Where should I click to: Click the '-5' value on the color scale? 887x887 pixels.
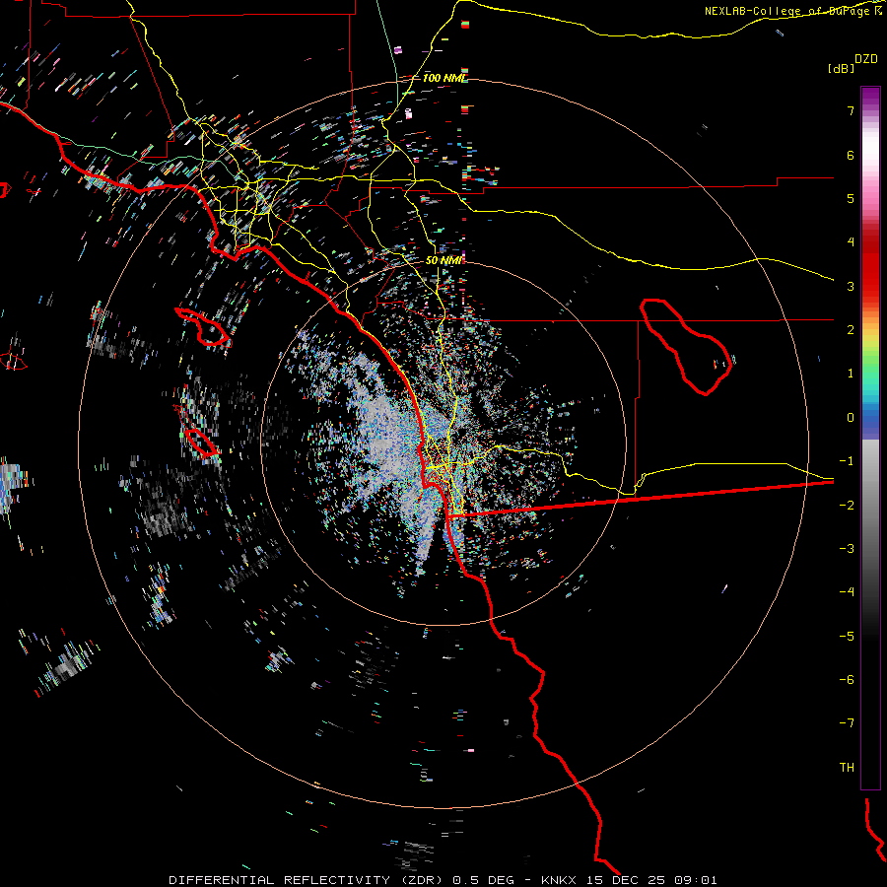coord(847,637)
